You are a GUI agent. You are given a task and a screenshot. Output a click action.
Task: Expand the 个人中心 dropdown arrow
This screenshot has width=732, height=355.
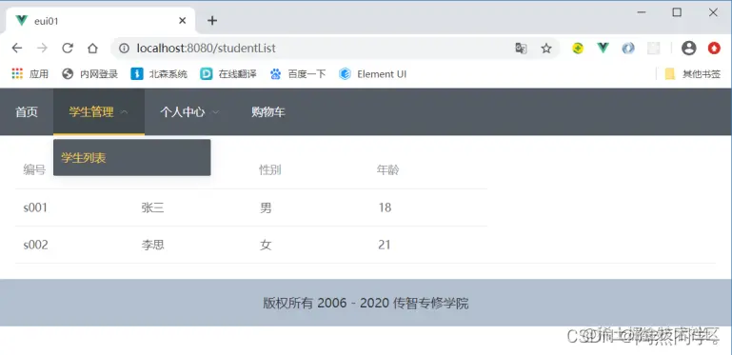pos(216,112)
